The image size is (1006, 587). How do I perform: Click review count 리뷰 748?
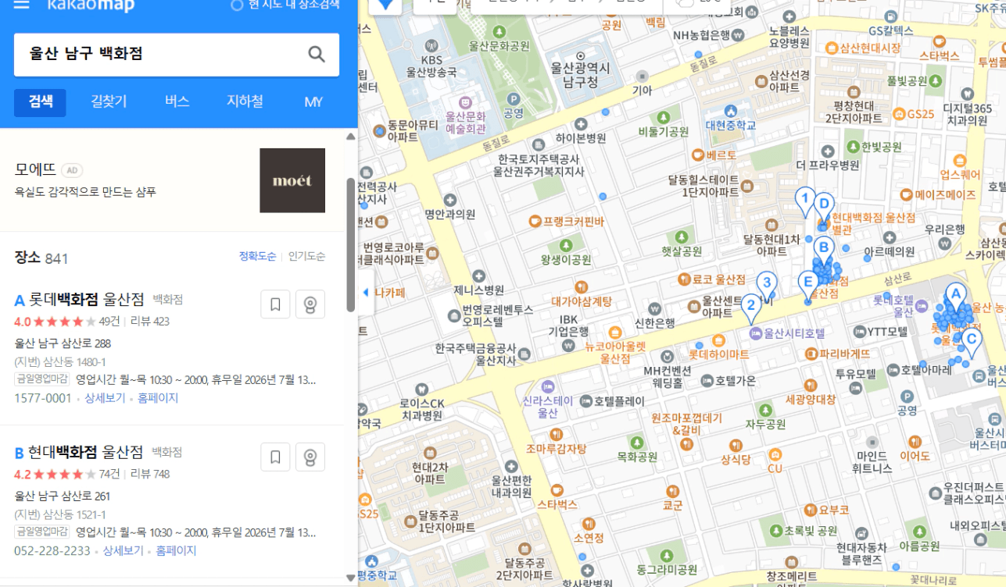point(150,475)
